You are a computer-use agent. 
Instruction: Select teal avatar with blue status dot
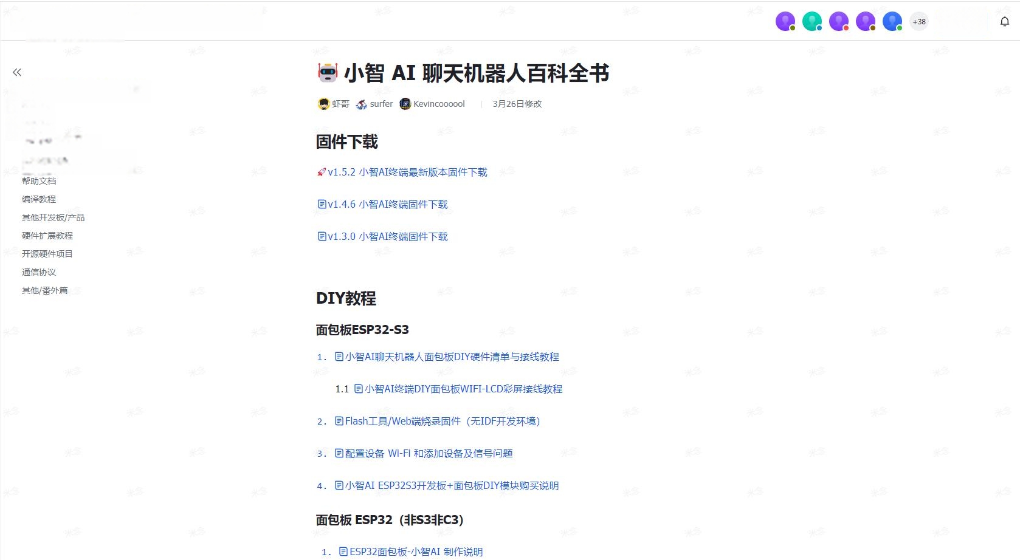(x=812, y=22)
